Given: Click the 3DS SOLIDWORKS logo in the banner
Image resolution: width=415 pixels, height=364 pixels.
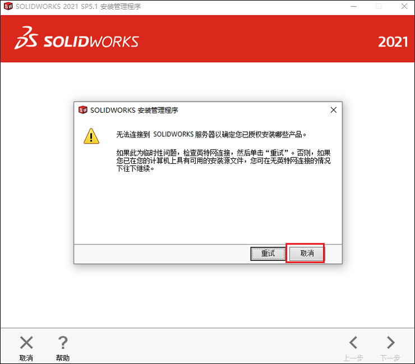Looking at the screenshot, I should pos(77,38).
